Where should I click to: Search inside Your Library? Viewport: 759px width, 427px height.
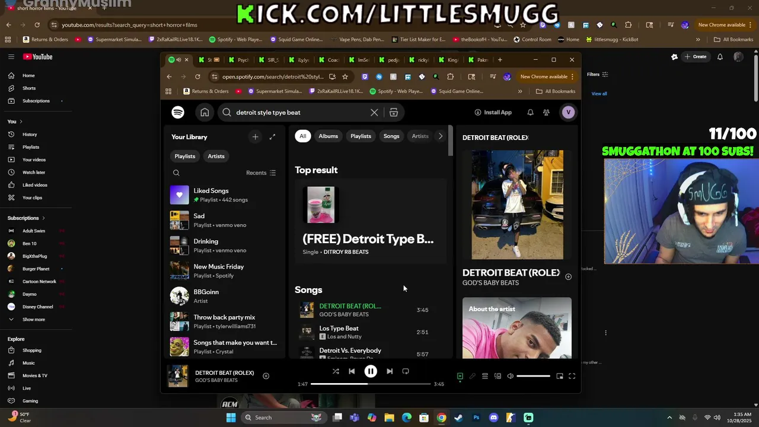[176, 173]
